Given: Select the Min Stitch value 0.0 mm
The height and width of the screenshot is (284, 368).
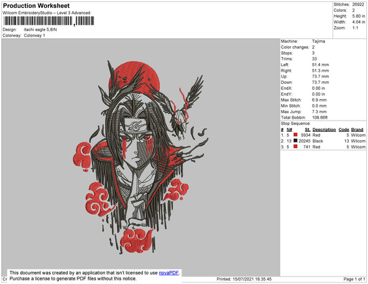Looking at the screenshot, I should (x=319, y=106).
